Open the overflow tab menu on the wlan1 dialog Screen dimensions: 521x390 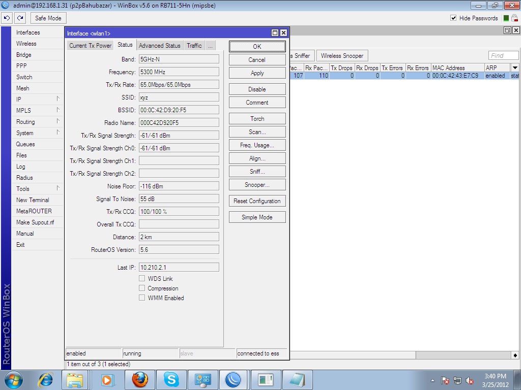(210, 45)
